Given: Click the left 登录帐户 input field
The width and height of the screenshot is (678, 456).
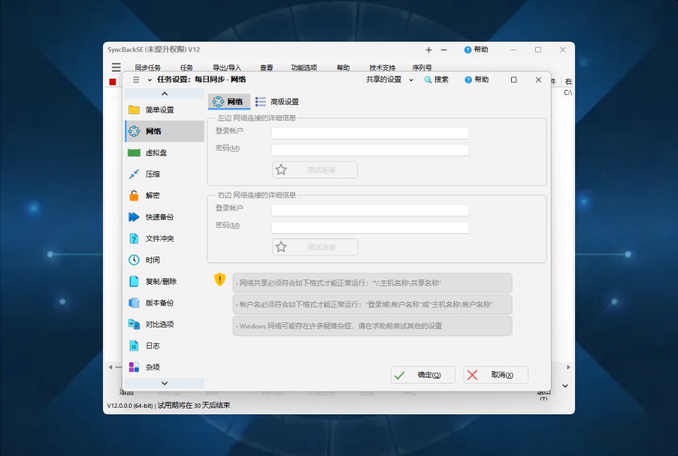Looking at the screenshot, I should (370, 133).
